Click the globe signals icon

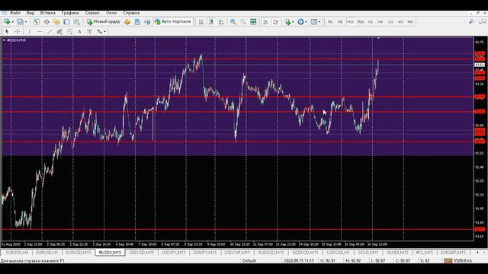click(147, 22)
